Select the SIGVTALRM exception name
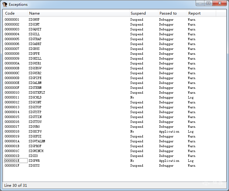The height and width of the screenshot is (191, 229). pyautogui.click(x=37, y=141)
